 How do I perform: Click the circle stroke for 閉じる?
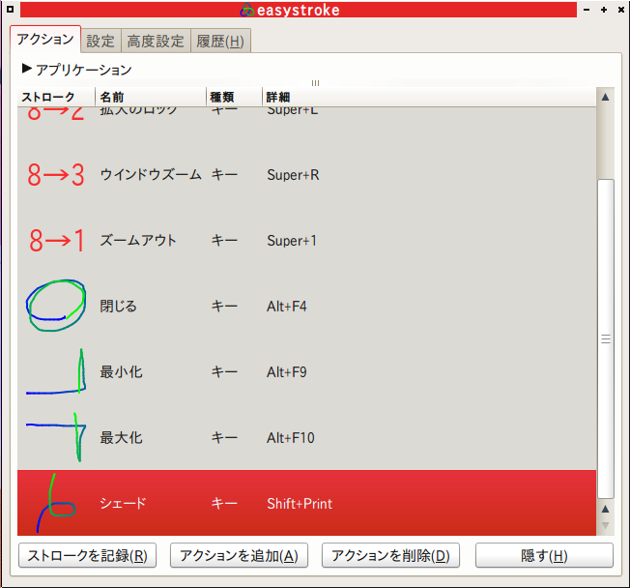coord(56,306)
